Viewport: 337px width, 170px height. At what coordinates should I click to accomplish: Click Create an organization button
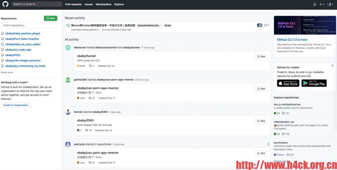16,105
